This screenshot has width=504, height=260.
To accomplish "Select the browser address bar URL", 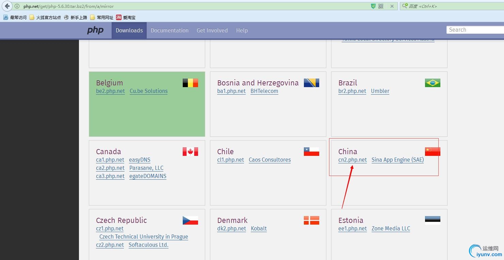I will click(x=68, y=6).
